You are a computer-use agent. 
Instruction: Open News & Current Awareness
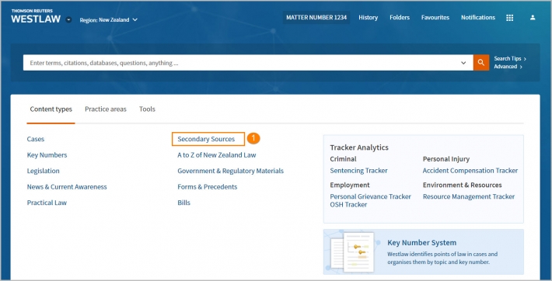[x=67, y=187]
